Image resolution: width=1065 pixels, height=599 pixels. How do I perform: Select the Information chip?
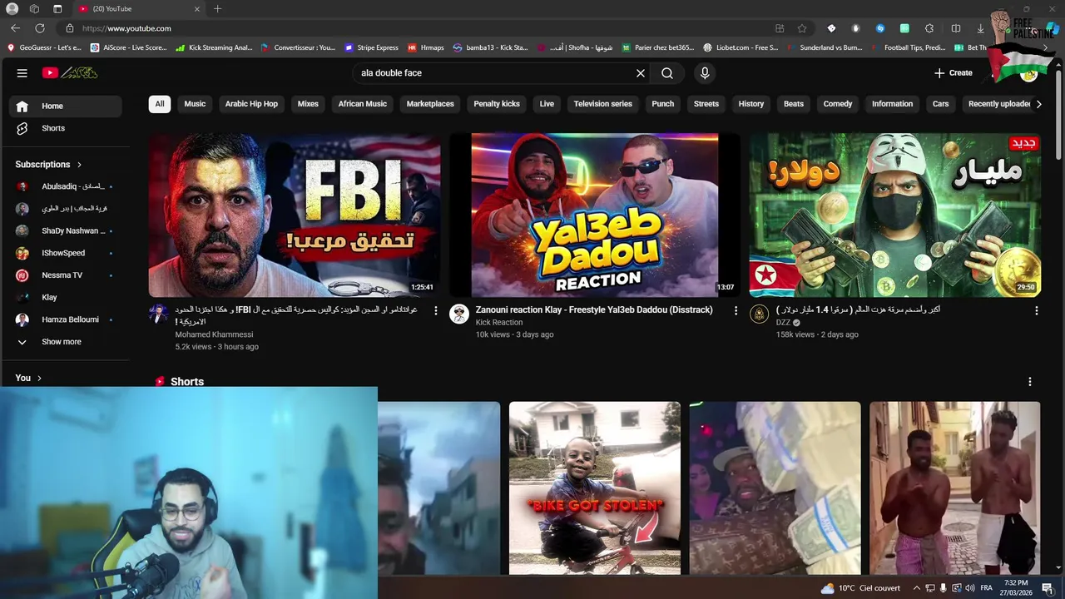893,104
